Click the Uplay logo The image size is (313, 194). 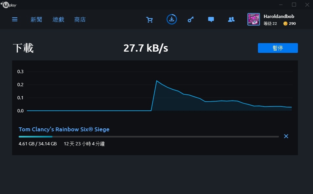point(9,5)
